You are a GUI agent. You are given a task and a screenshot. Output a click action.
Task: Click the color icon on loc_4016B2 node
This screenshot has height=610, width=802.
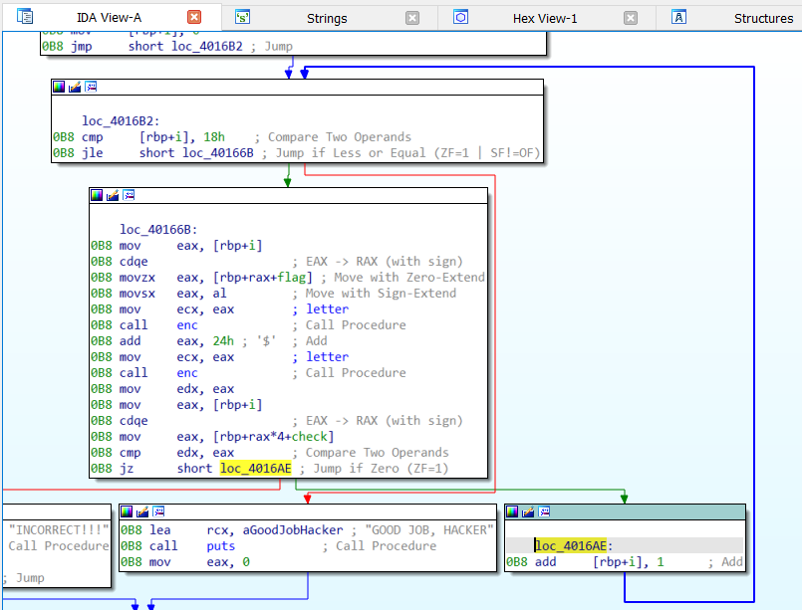point(60,88)
